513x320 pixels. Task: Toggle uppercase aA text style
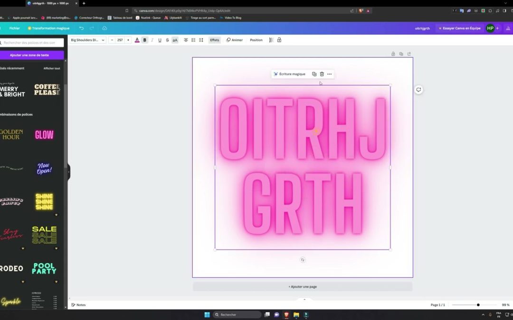(x=175, y=40)
